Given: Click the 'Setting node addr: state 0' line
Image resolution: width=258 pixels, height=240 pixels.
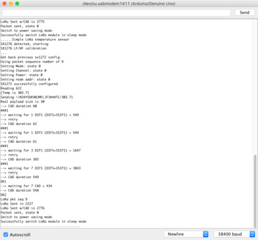Looking at the screenshot, I should pyautogui.click(x=25, y=79).
